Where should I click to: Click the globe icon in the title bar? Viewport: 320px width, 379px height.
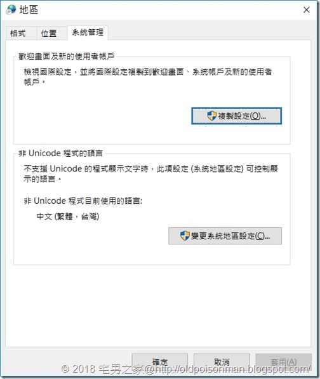pos(11,10)
